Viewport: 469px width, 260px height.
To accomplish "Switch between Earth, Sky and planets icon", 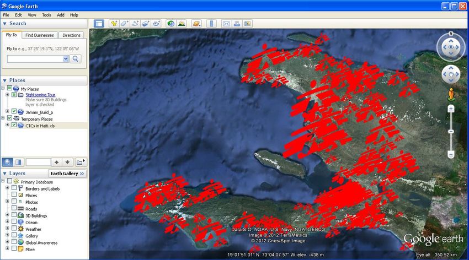I will [196, 24].
